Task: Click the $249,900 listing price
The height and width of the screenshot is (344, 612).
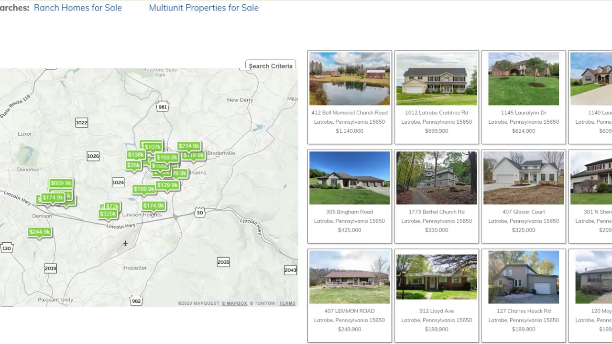Action: 350,329
